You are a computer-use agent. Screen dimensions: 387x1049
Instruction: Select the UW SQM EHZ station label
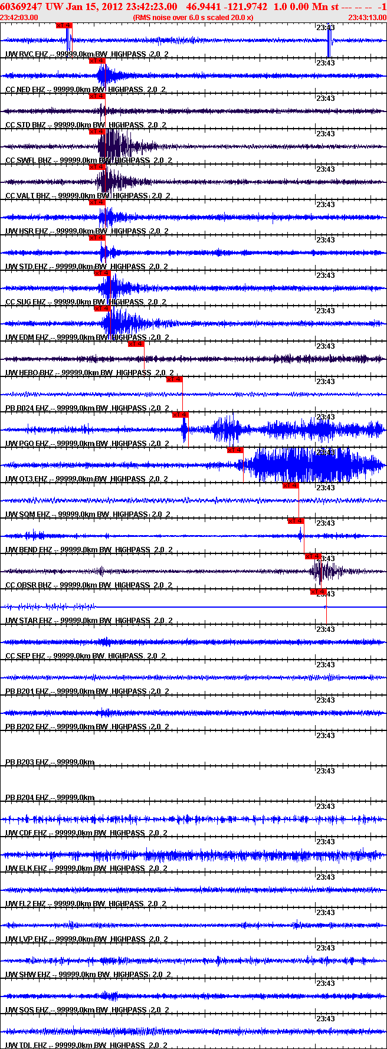point(87,514)
